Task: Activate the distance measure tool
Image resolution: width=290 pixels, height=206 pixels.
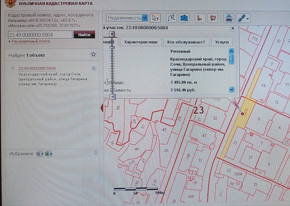Action: pos(199,18)
